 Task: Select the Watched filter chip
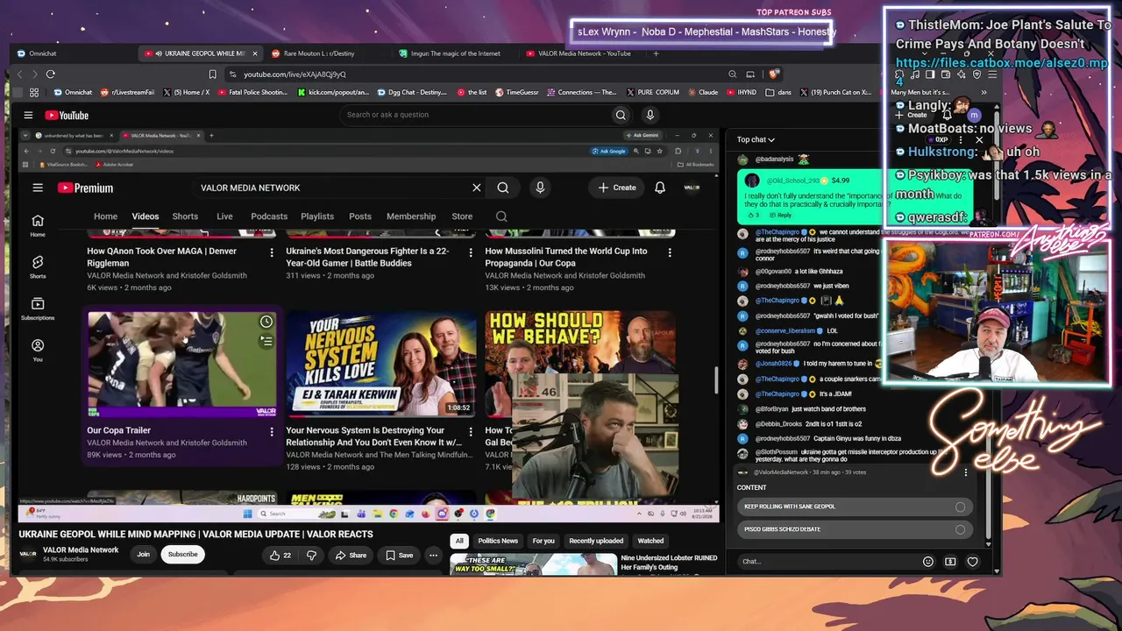click(650, 541)
